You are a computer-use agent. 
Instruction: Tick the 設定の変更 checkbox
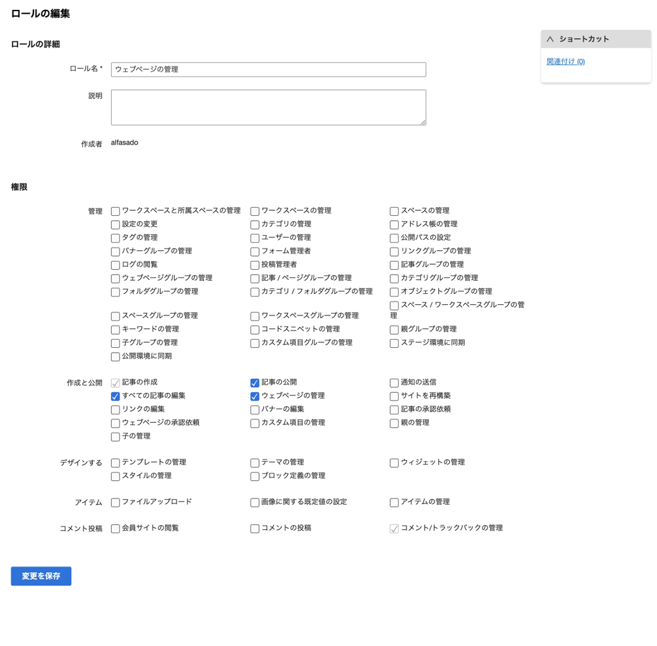click(x=115, y=225)
